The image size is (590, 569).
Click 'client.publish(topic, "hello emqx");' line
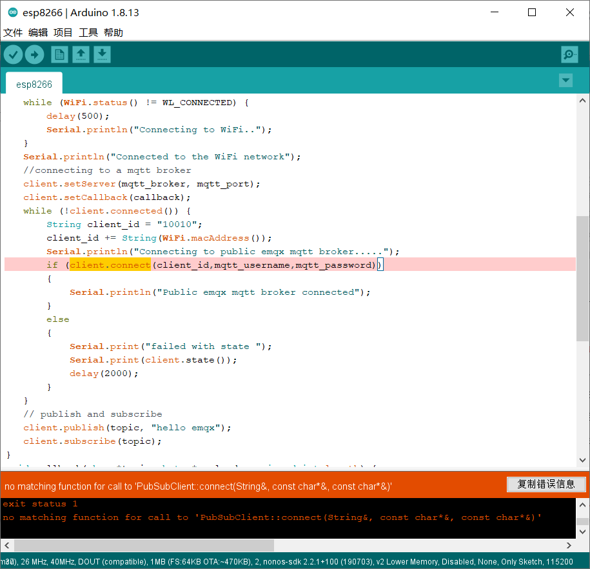pyautogui.click(x=127, y=428)
